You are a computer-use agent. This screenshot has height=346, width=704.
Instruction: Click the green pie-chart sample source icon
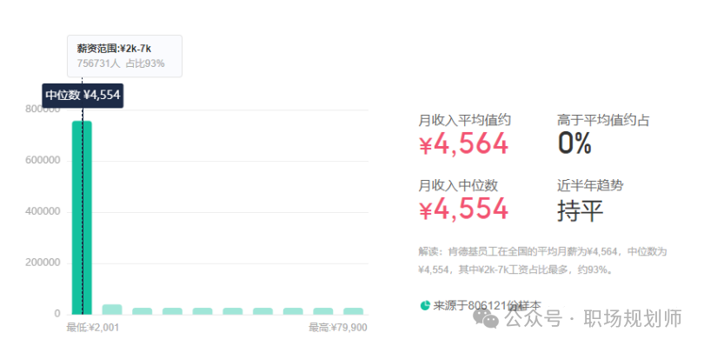click(x=425, y=305)
